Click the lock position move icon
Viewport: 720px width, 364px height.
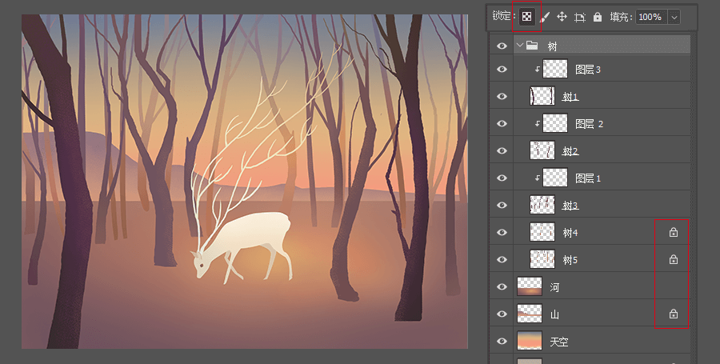pos(562,17)
